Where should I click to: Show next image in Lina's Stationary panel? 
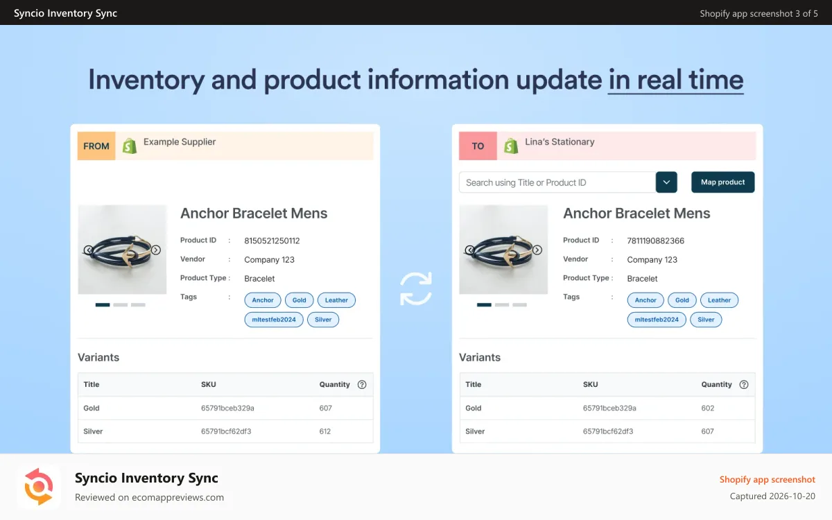click(x=537, y=250)
